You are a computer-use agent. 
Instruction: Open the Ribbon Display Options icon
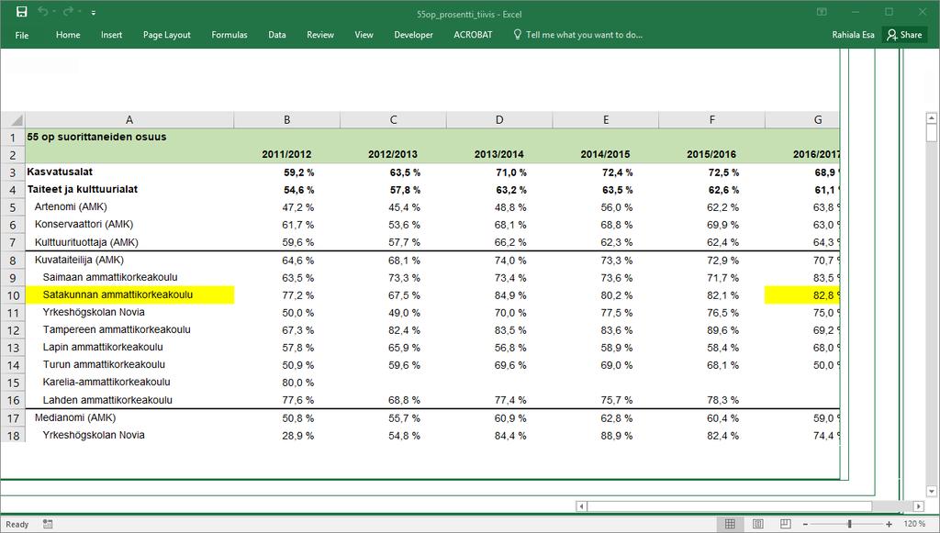822,12
